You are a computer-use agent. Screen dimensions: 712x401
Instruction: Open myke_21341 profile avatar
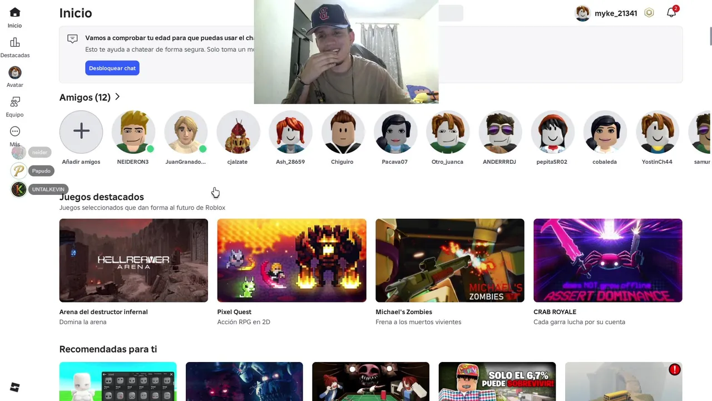582,13
